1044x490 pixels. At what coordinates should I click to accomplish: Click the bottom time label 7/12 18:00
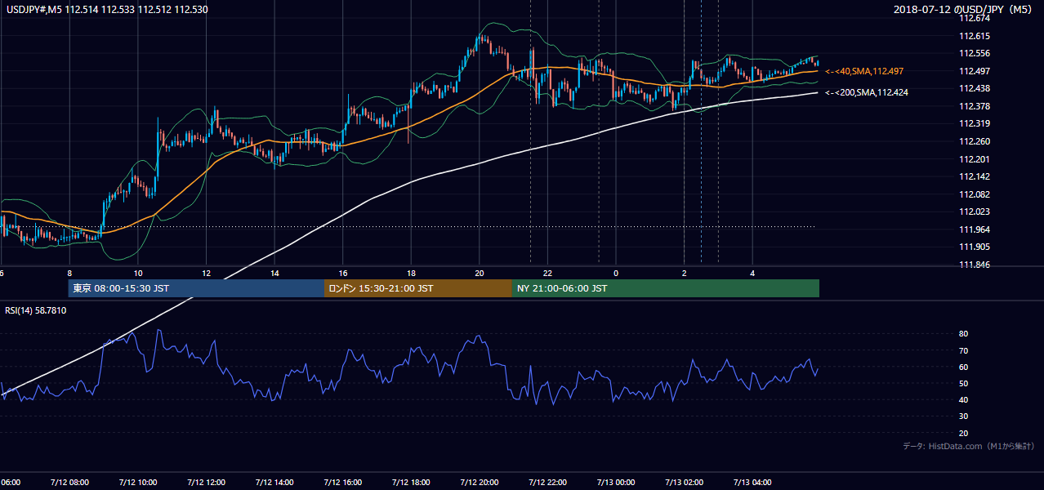[410, 482]
